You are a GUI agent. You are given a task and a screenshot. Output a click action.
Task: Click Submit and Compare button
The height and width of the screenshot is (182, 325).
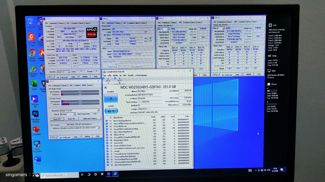pyautogui.click(x=90, y=118)
